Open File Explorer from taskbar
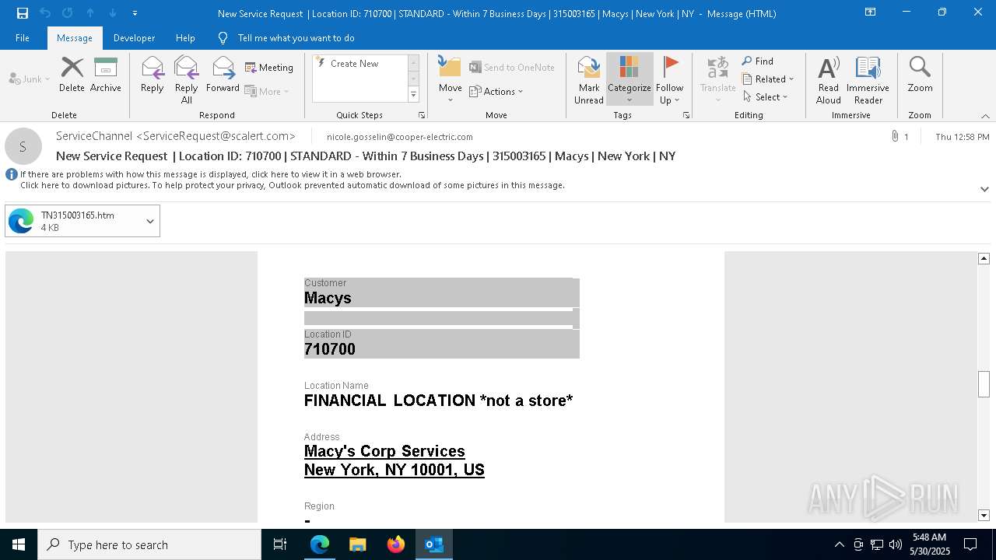Viewport: 996px width, 560px height. click(357, 544)
